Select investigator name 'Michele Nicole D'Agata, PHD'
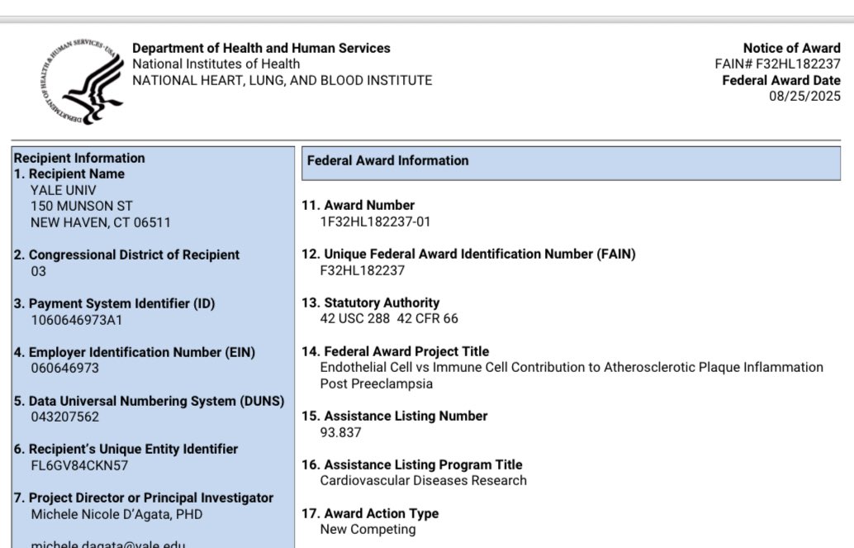The width and height of the screenshot is (854, 548). tap(116, 514)
